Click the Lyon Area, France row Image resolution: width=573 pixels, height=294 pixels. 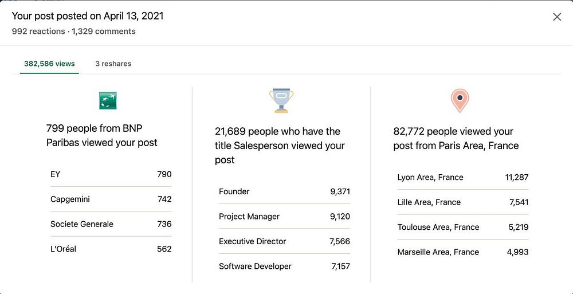(462, 177)
